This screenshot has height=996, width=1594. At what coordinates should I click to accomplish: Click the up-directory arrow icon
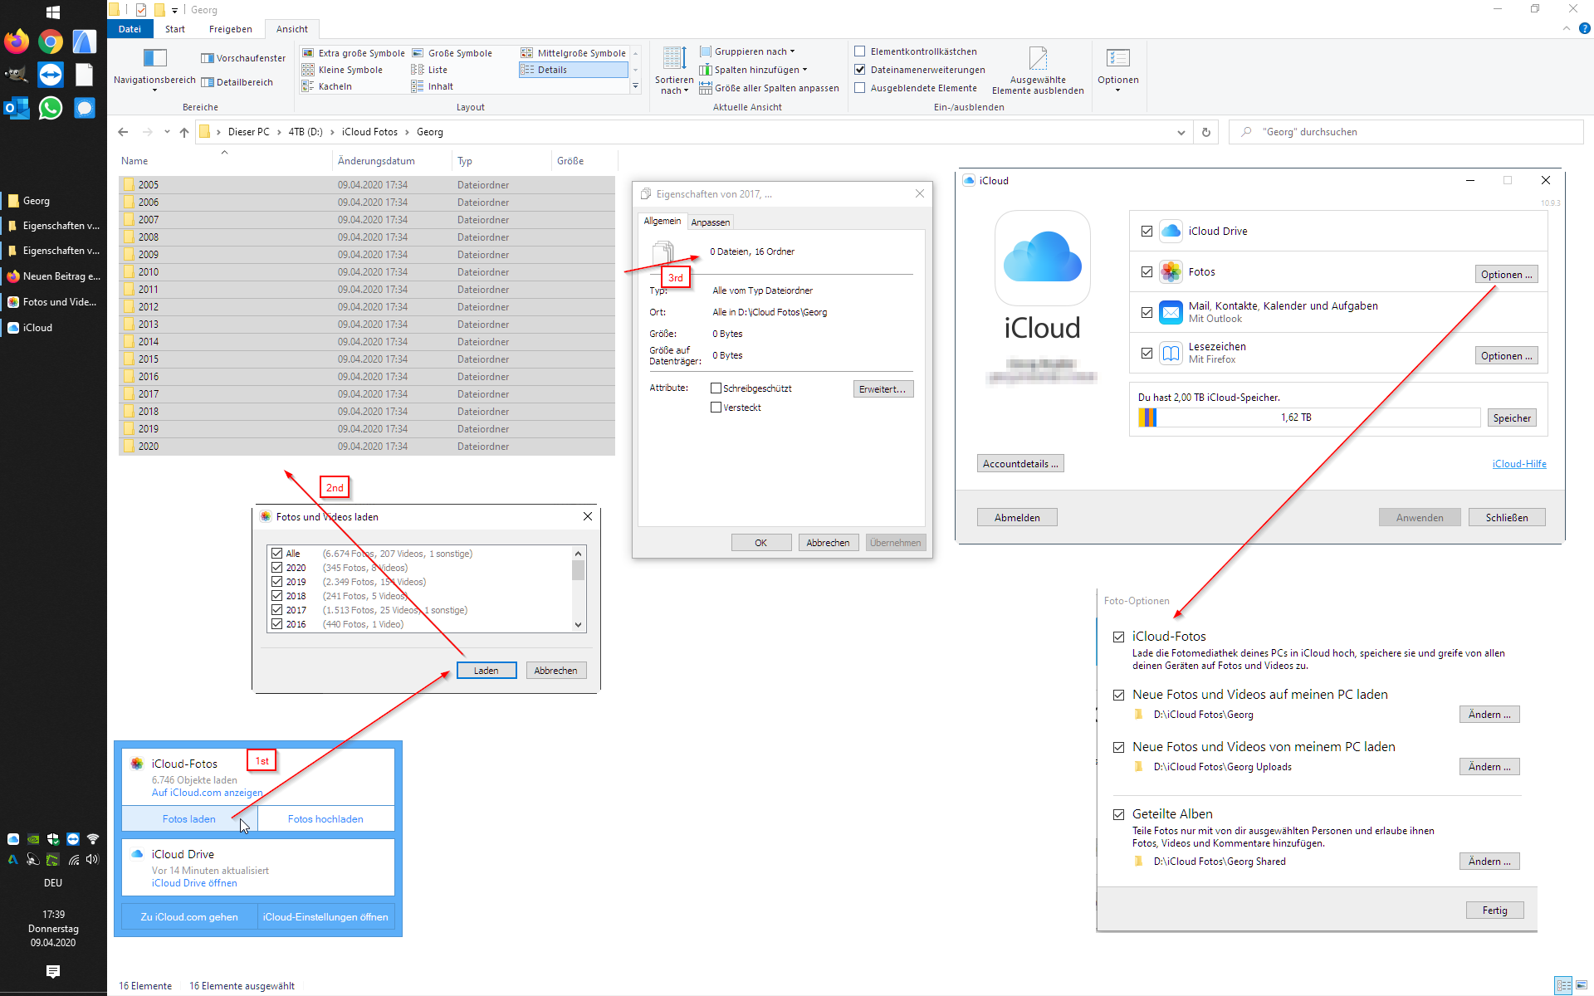coord(184,132)
